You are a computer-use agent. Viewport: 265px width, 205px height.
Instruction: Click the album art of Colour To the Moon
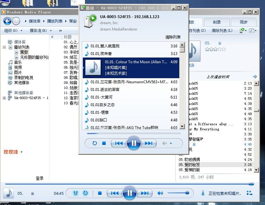click(93, 67)
